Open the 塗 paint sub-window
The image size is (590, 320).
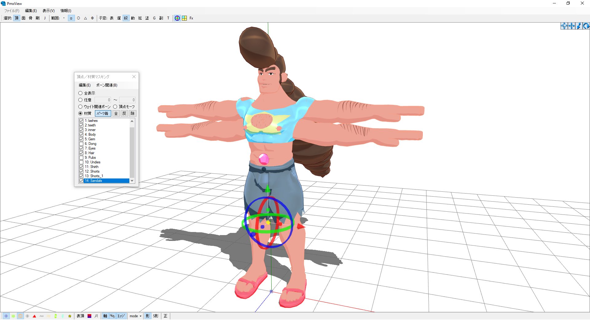147,18
